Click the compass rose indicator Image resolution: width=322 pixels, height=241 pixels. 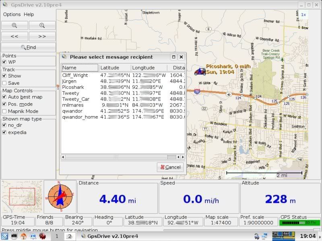(x=59, y=196)
